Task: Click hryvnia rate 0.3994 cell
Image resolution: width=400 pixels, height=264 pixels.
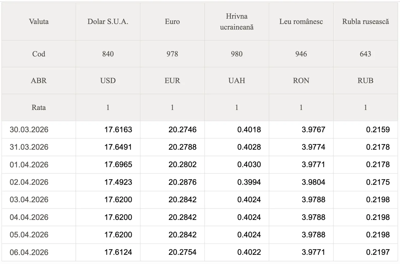Action: [x=249, y=182]
